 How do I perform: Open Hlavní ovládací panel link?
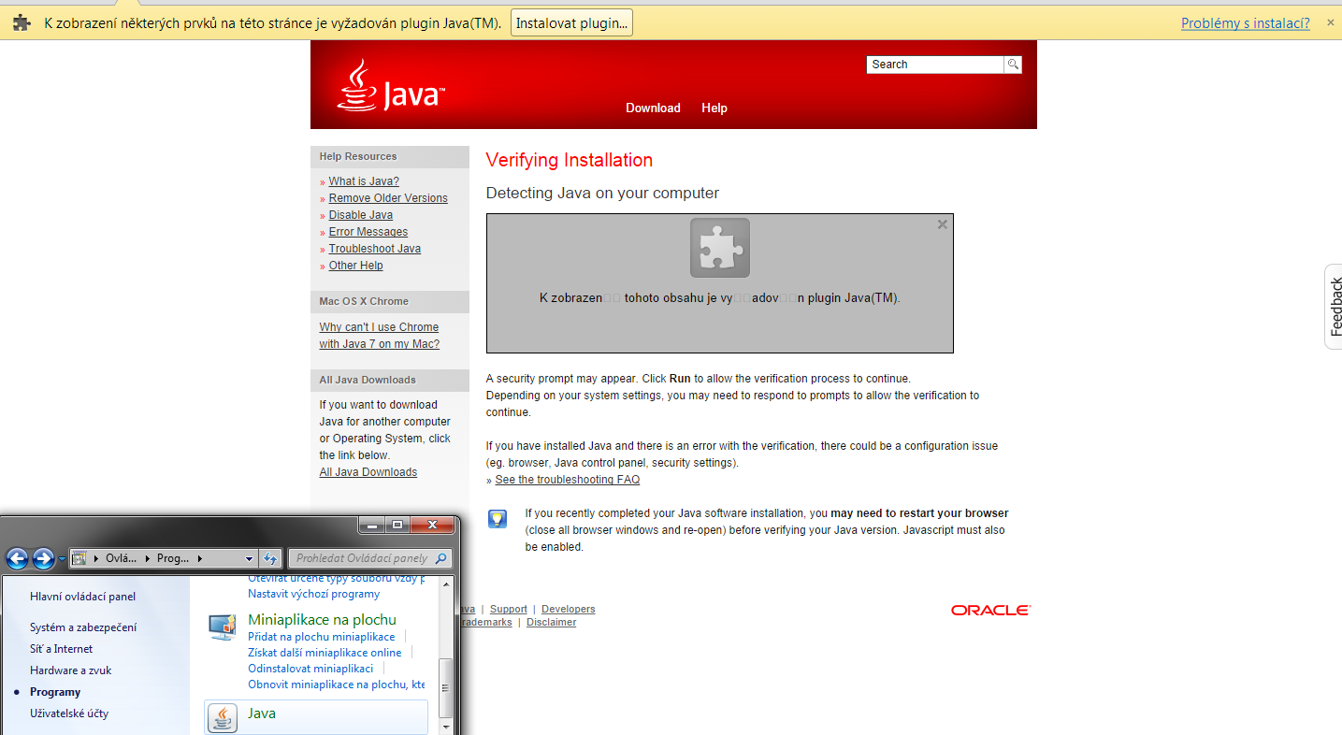click(82, 597)
